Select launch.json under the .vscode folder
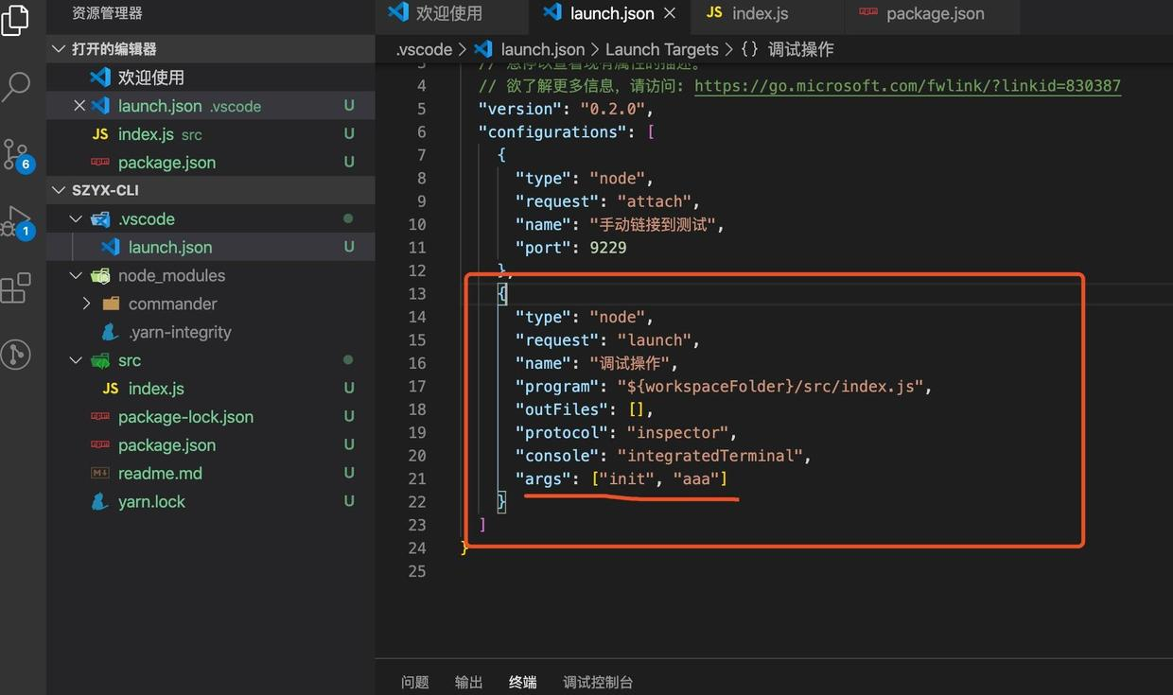 [x=210, y=247]
